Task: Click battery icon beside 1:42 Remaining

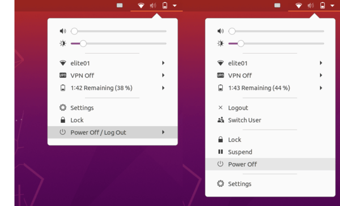Action: 63,88
